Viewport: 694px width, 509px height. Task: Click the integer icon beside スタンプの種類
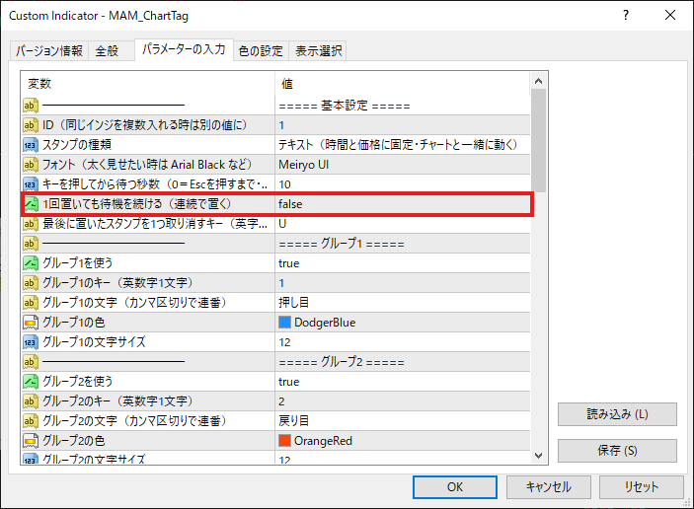[x=30, y=145]
